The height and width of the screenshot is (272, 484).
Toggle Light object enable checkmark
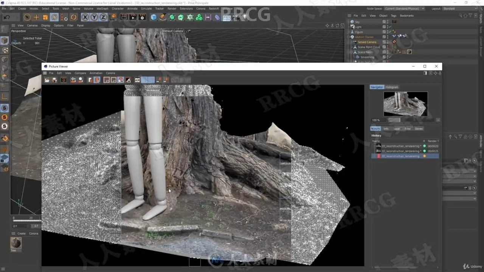pos(389,27)
